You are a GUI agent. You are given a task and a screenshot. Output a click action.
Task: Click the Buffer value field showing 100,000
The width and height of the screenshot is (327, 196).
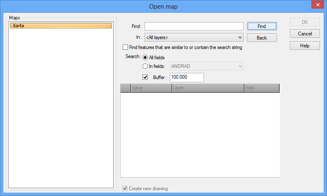point(187,77)
